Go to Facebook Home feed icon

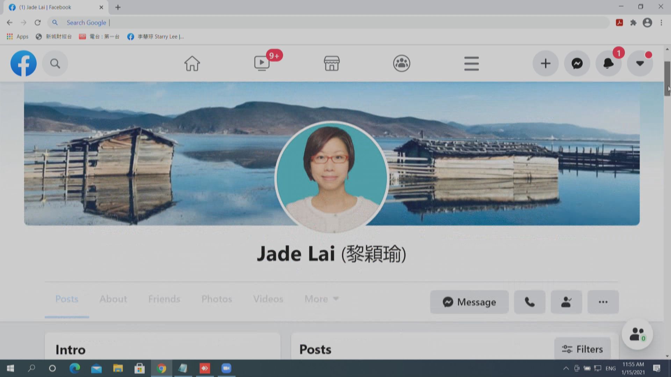[x=192, y=64]
